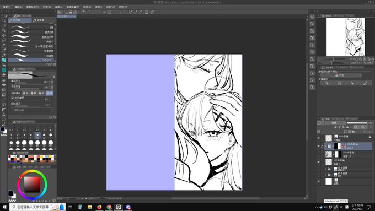Open the File (檔案) menu

click(x=7, y=7)
